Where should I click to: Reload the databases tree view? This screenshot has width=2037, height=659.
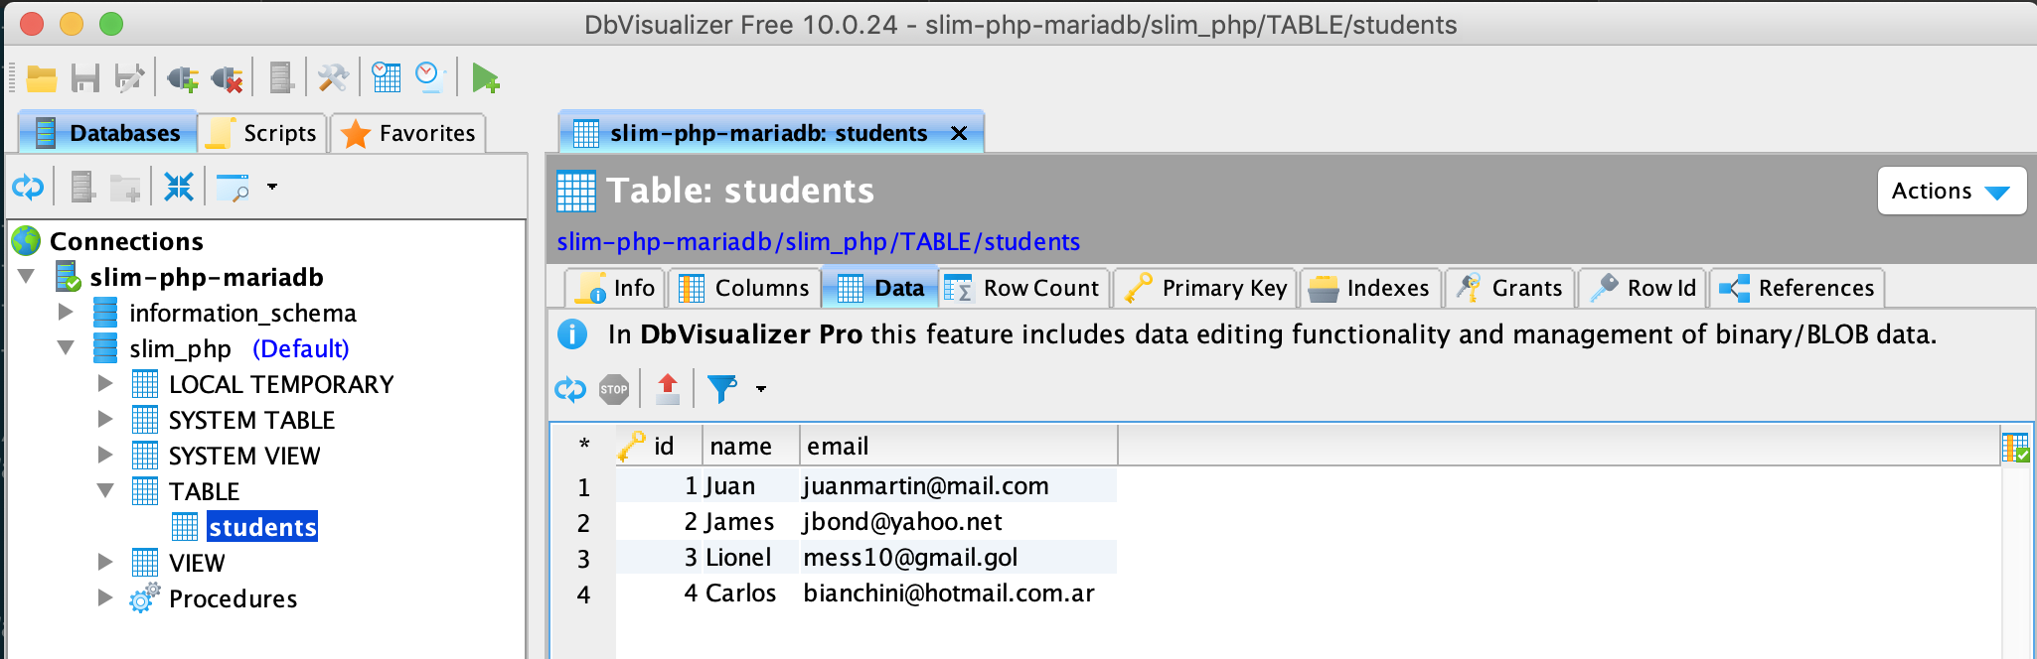click(28, 187)
